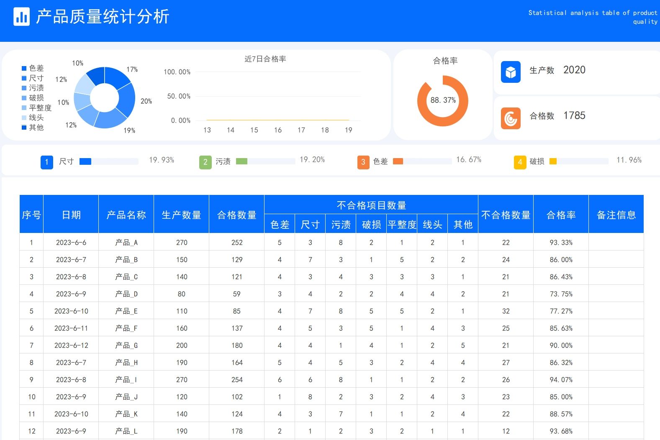This screenshot has width=660, height=440.
Task: Select the 产品_B name cell
Action: 126,259
